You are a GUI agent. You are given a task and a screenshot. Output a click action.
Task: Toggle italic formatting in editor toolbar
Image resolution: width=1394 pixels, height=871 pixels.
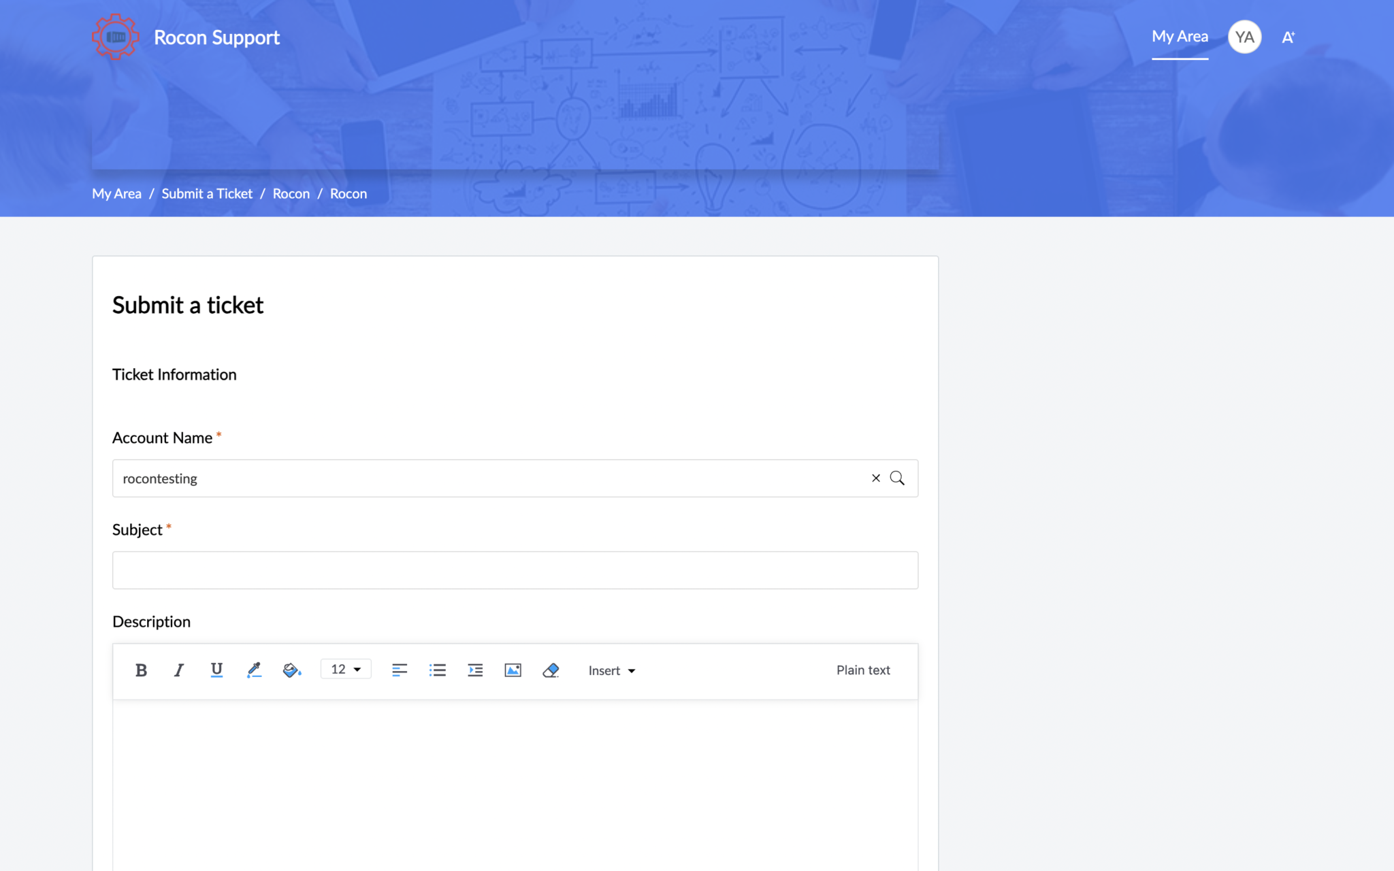[x=178, y=670]
